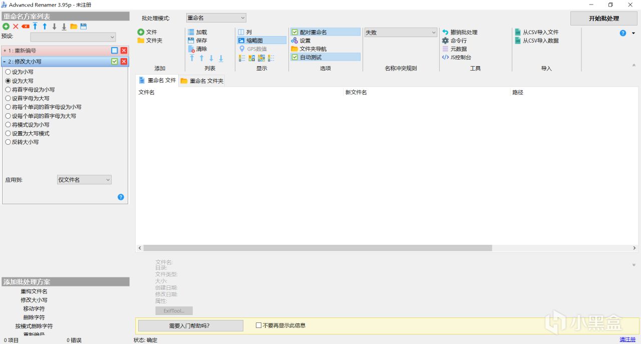Click 加载 to load a file list
Image resolution: width=641 pixels, height=344 pixels.
pos(197,32)
